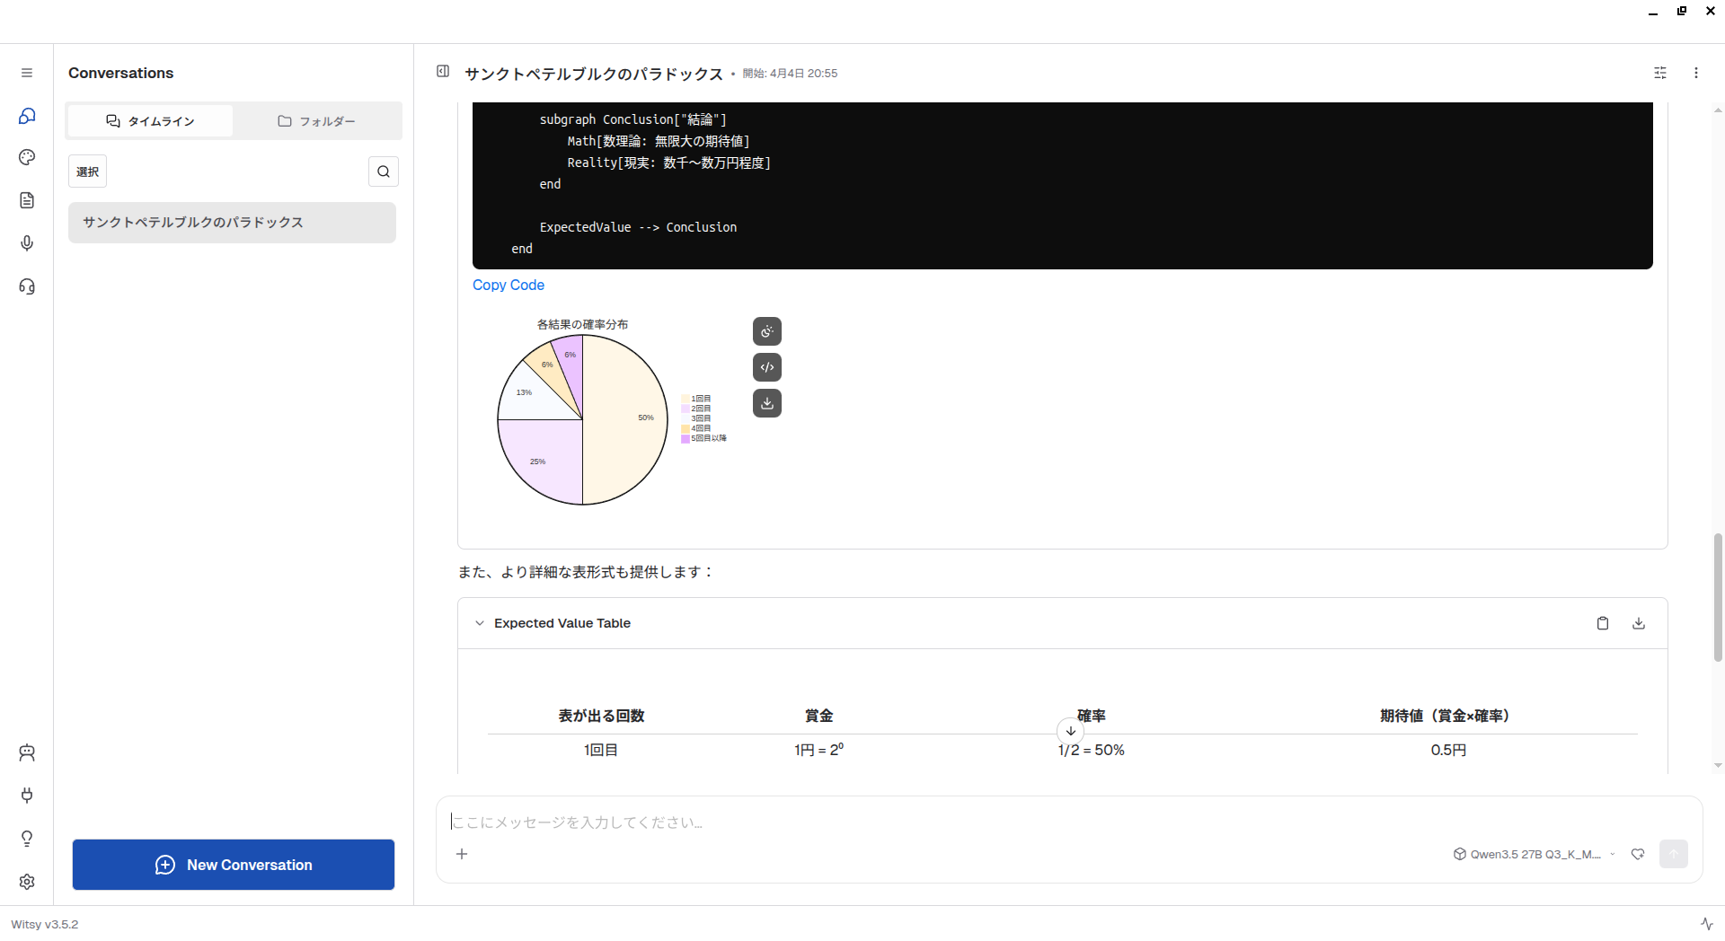This screenshot has height=941, width=1725.
Task: Open the microphone dictation icon in sidebar
Action: tap(27, 243)
